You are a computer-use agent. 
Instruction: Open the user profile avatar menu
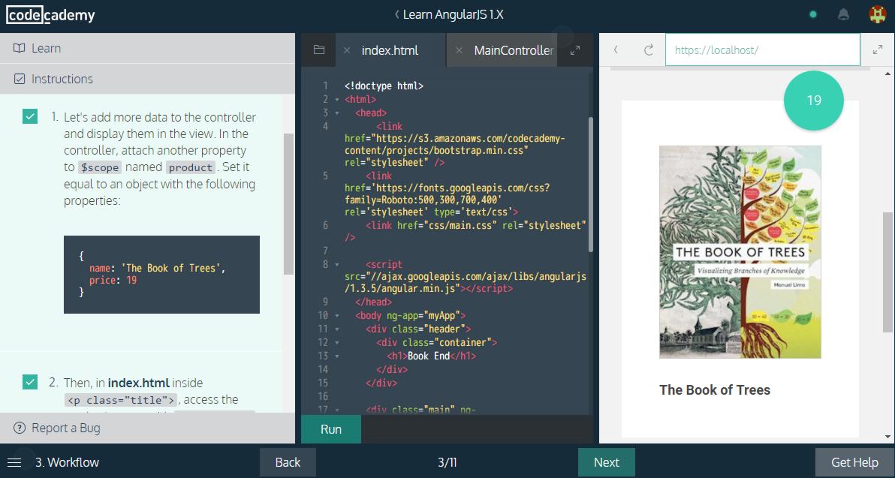click(x=878, y=14)
